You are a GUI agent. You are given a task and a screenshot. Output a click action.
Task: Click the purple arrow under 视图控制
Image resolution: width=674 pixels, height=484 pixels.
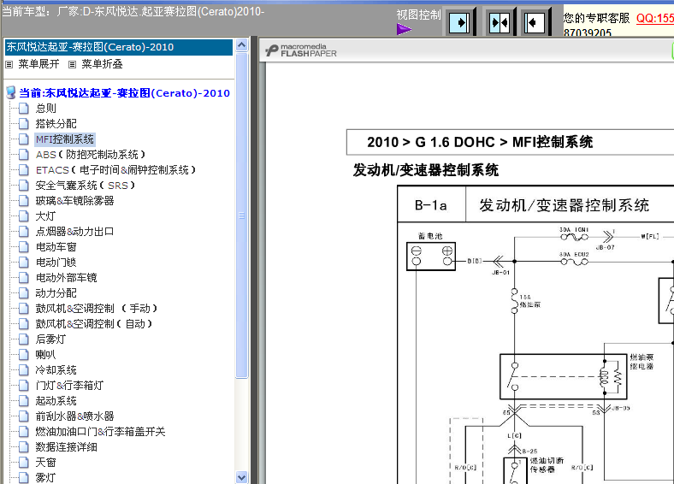pos(404,29)
